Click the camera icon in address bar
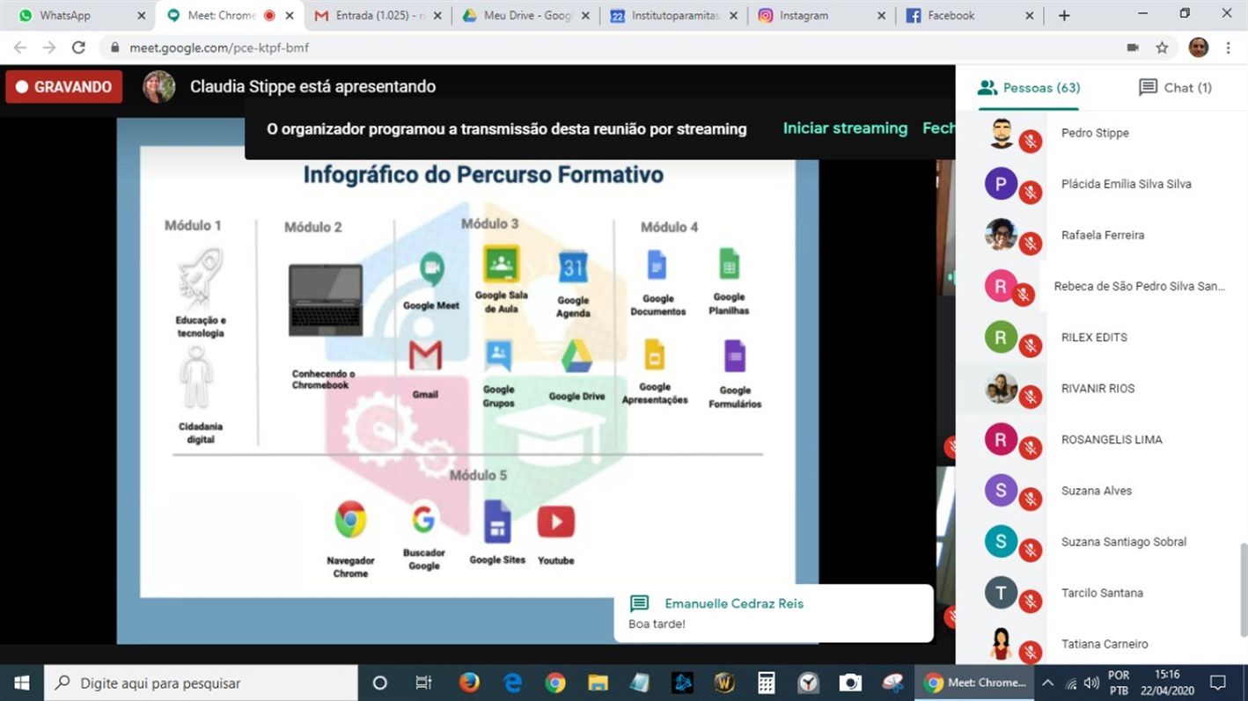The image size is (1248, 701). [x=1133, y=47]
